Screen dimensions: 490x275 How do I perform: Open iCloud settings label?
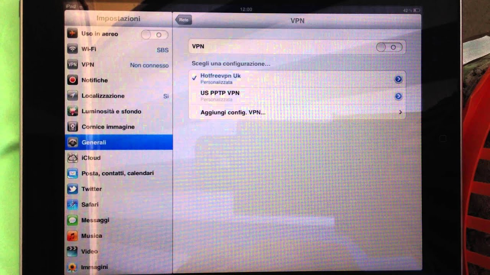click(91, 158)
